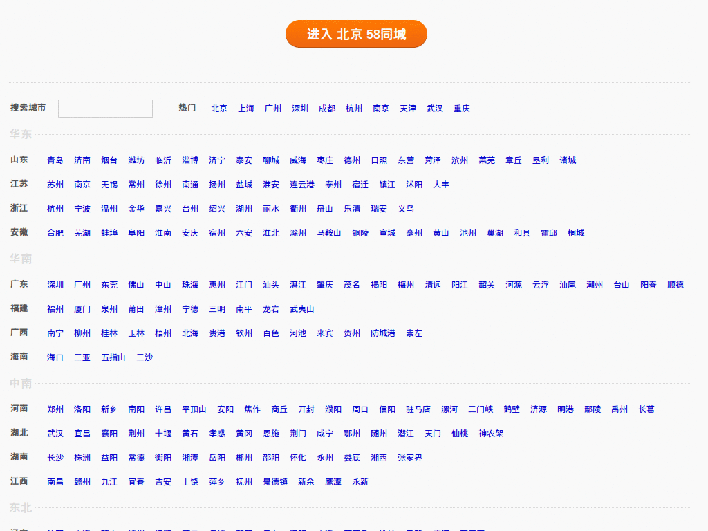708x531 pixels.
Task: Click the 湖北 province label
Action: [x=19, y=433]
